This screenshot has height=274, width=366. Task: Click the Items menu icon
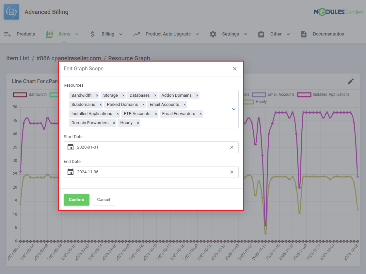(50, 34)
